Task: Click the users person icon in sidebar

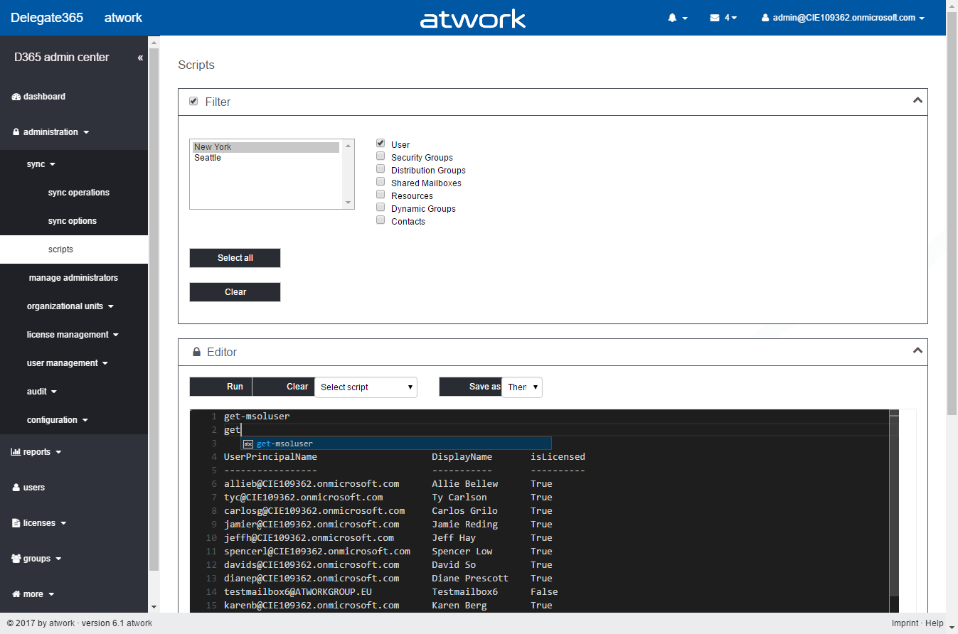Action: [x=16, y=488]
